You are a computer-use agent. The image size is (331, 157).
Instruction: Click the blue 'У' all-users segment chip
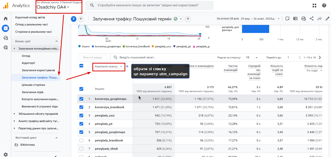tap(74, 19)
